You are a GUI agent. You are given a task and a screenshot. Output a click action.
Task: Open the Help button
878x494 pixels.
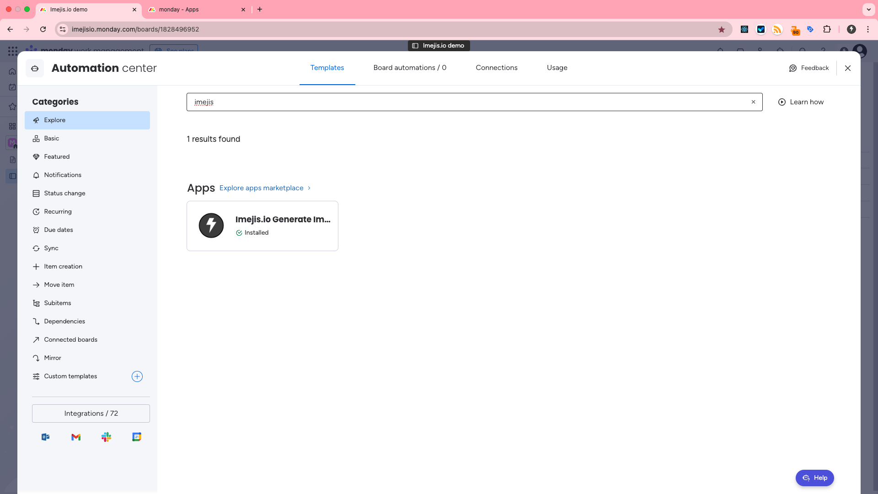pyautogui.click(x=815, y=478)
